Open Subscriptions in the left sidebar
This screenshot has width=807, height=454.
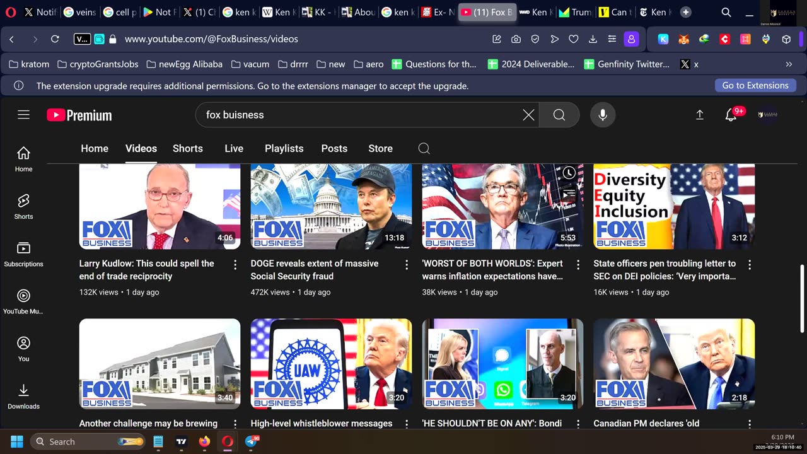pyautogui.click(x=23, y=254)
